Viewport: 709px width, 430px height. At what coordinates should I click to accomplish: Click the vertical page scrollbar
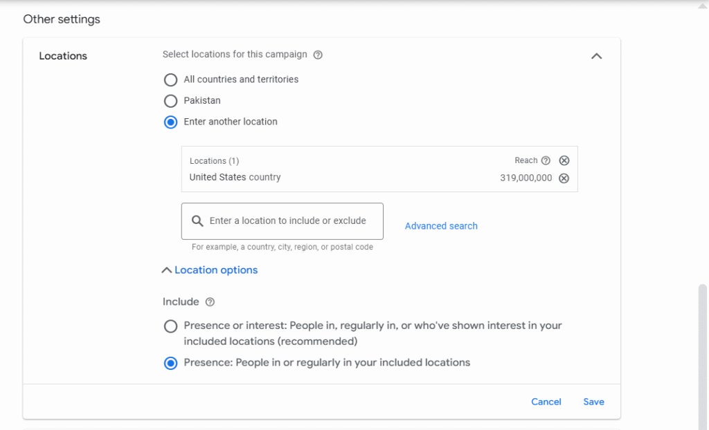tap(703, 346)
